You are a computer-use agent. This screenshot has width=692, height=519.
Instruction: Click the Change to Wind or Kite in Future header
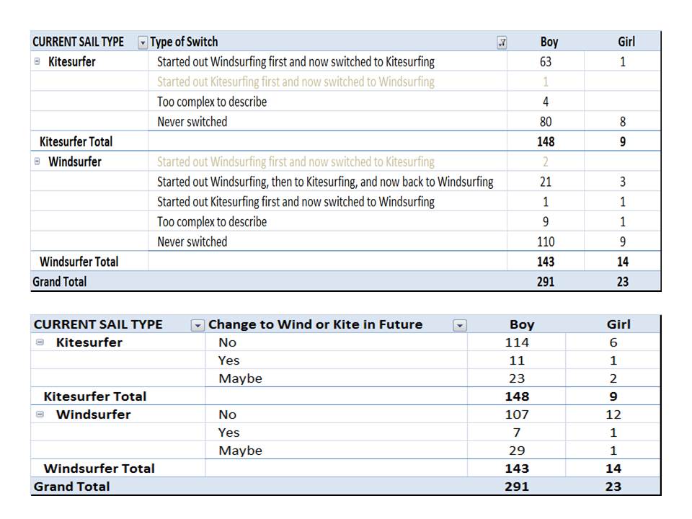(315, 324)
